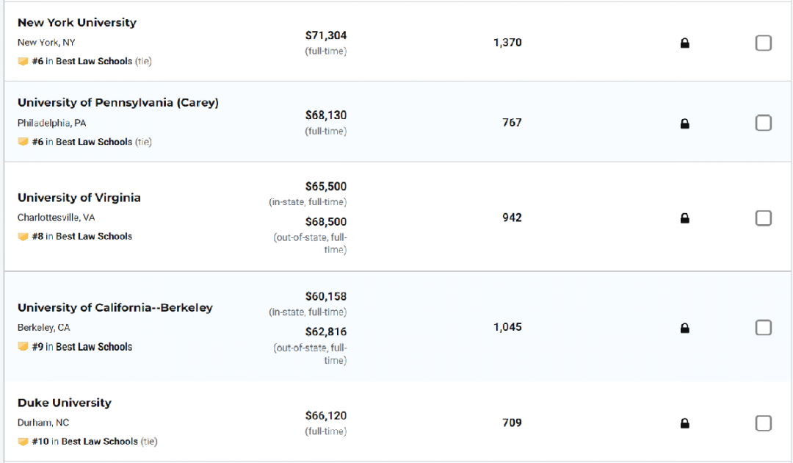Image resolution: width=793 pixels, height=463 pixels.
Task: Open University of Pennsylvania (Carey) school page
Action: click(118, 103)
